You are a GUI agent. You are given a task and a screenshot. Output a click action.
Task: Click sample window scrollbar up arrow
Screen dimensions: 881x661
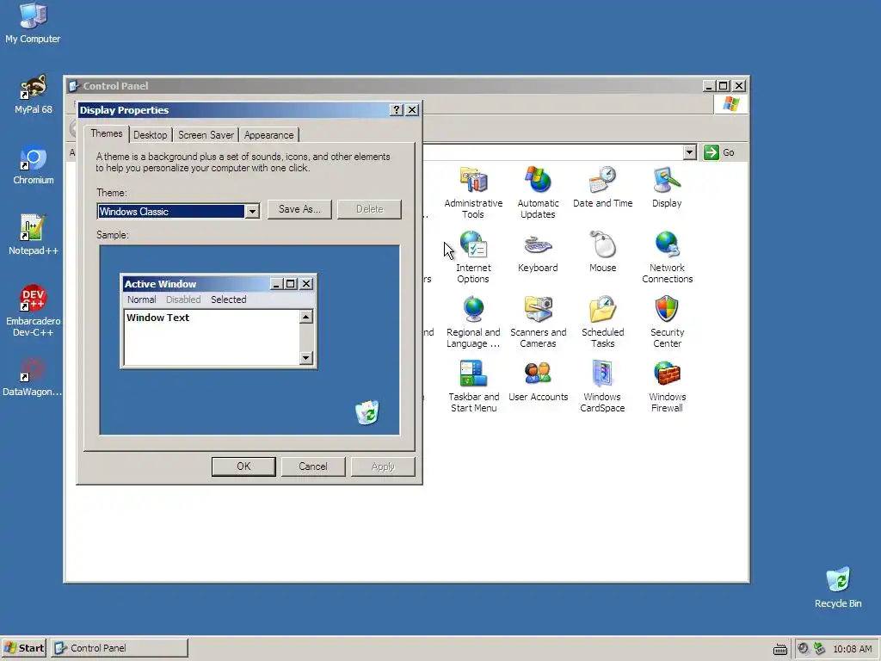pos(305,317)
